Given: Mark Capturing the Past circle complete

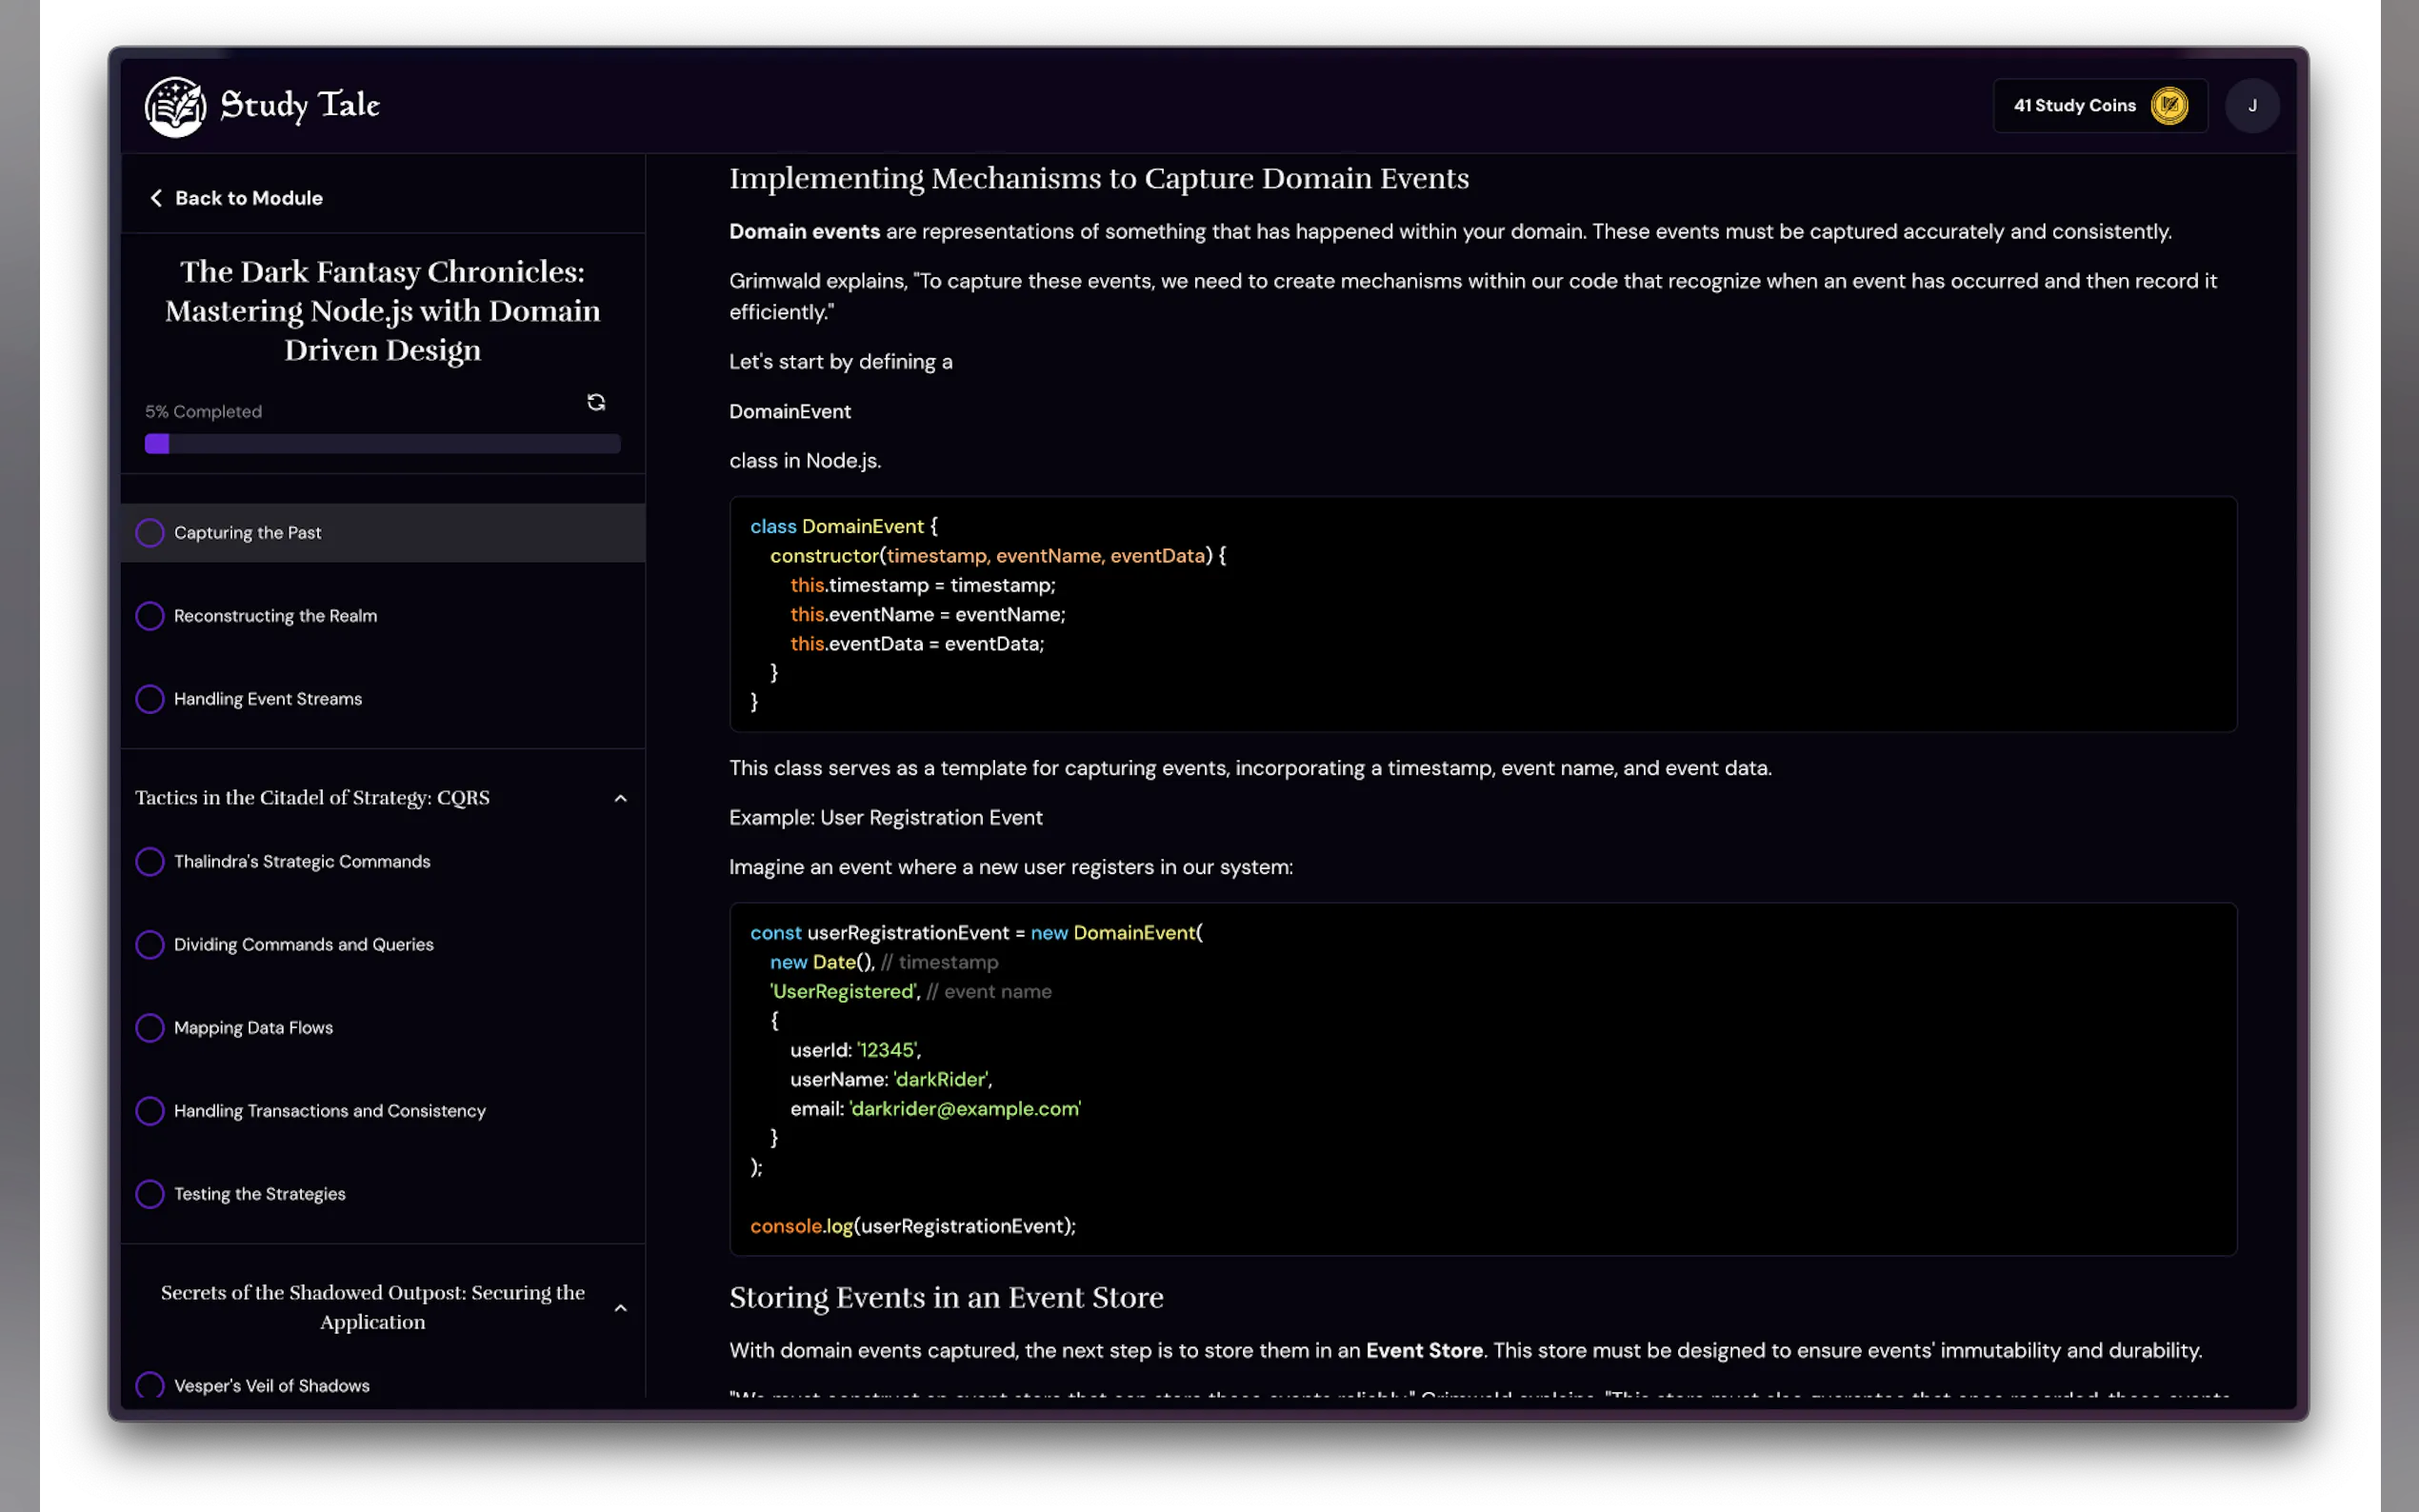Looking at the screenshot, I should [150, 533].
